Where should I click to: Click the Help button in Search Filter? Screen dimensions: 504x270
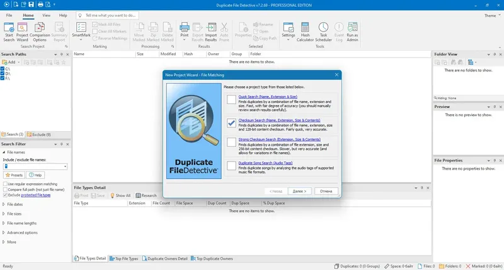pos(35,175)
